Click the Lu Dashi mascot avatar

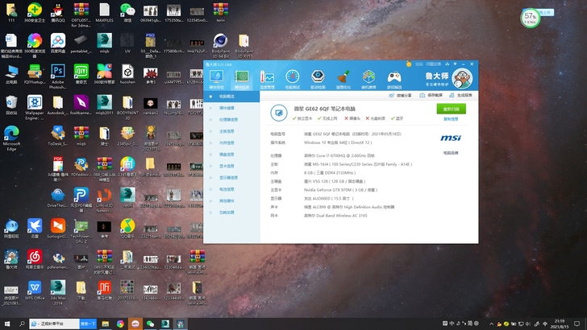(x=462, y=78)
